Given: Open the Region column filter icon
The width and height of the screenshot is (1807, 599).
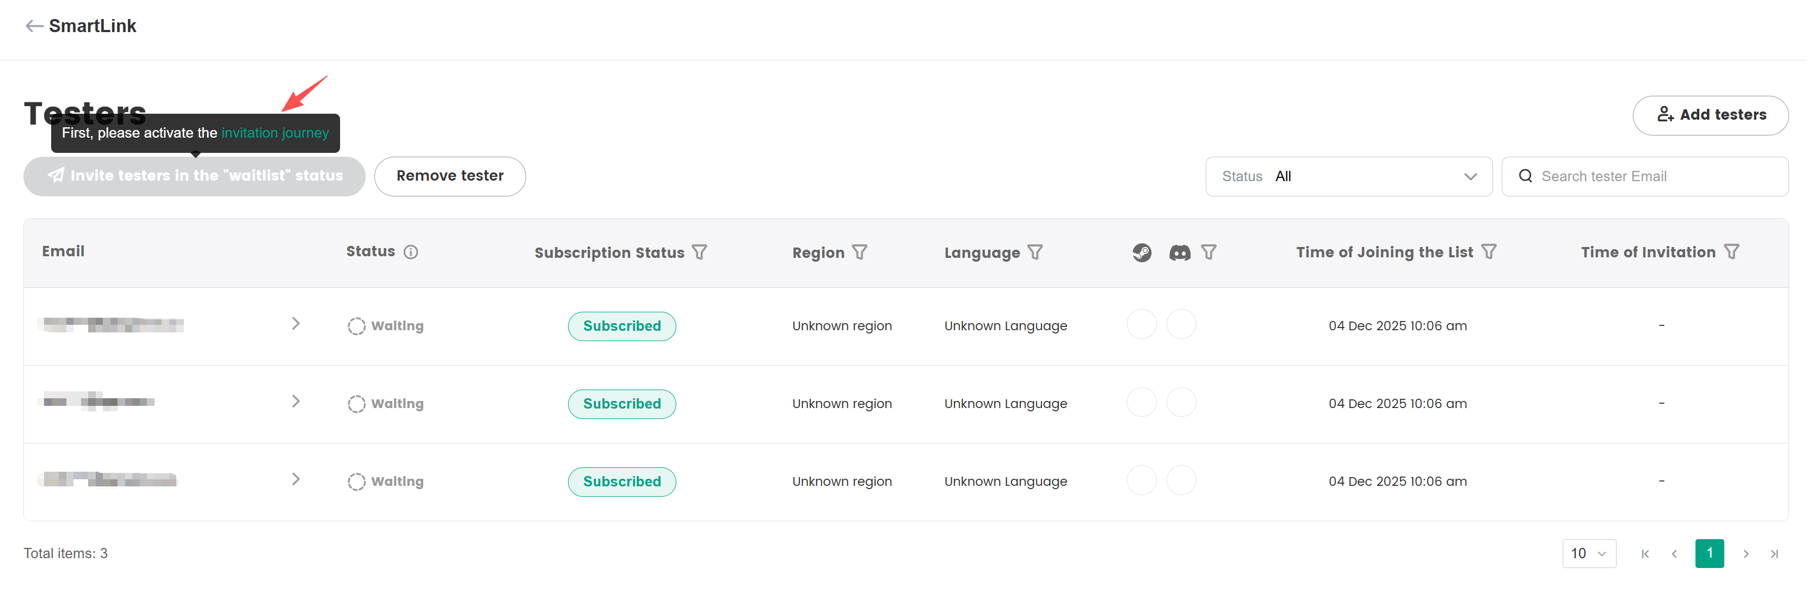Looking at the screenshot, I should pos(860,252).
